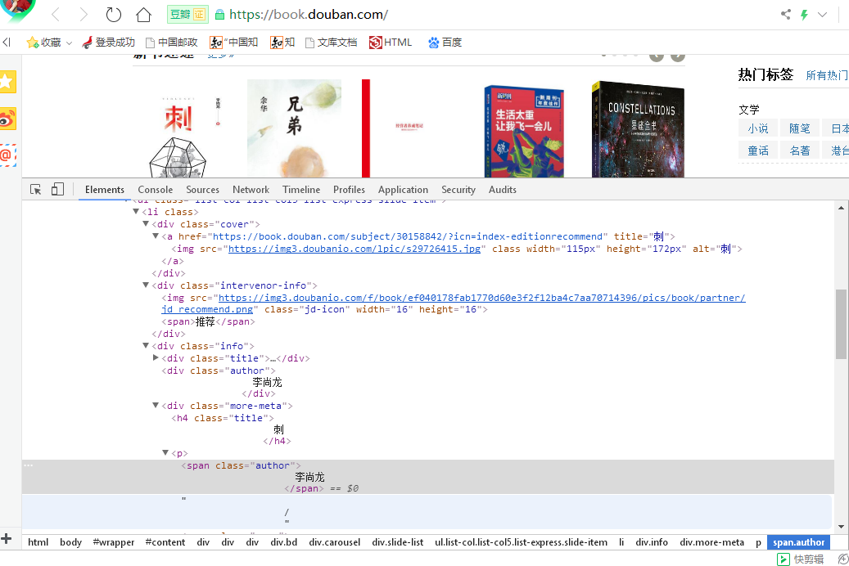Screen dimensions: 849x566
Task: Add a sidebar item with plus icon
Action: tap(7, 538)
